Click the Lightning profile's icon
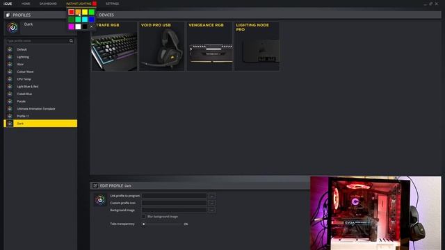Viewport: 445px width, 250px height. [10, 57]
